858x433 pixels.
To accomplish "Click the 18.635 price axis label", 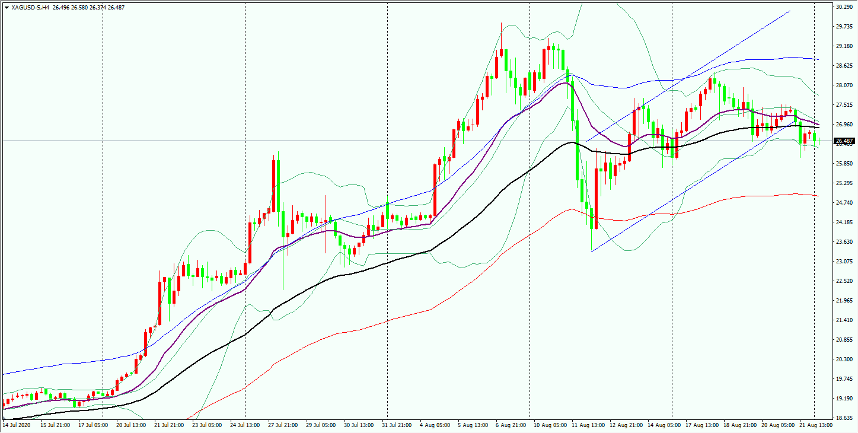I will 844,418.
